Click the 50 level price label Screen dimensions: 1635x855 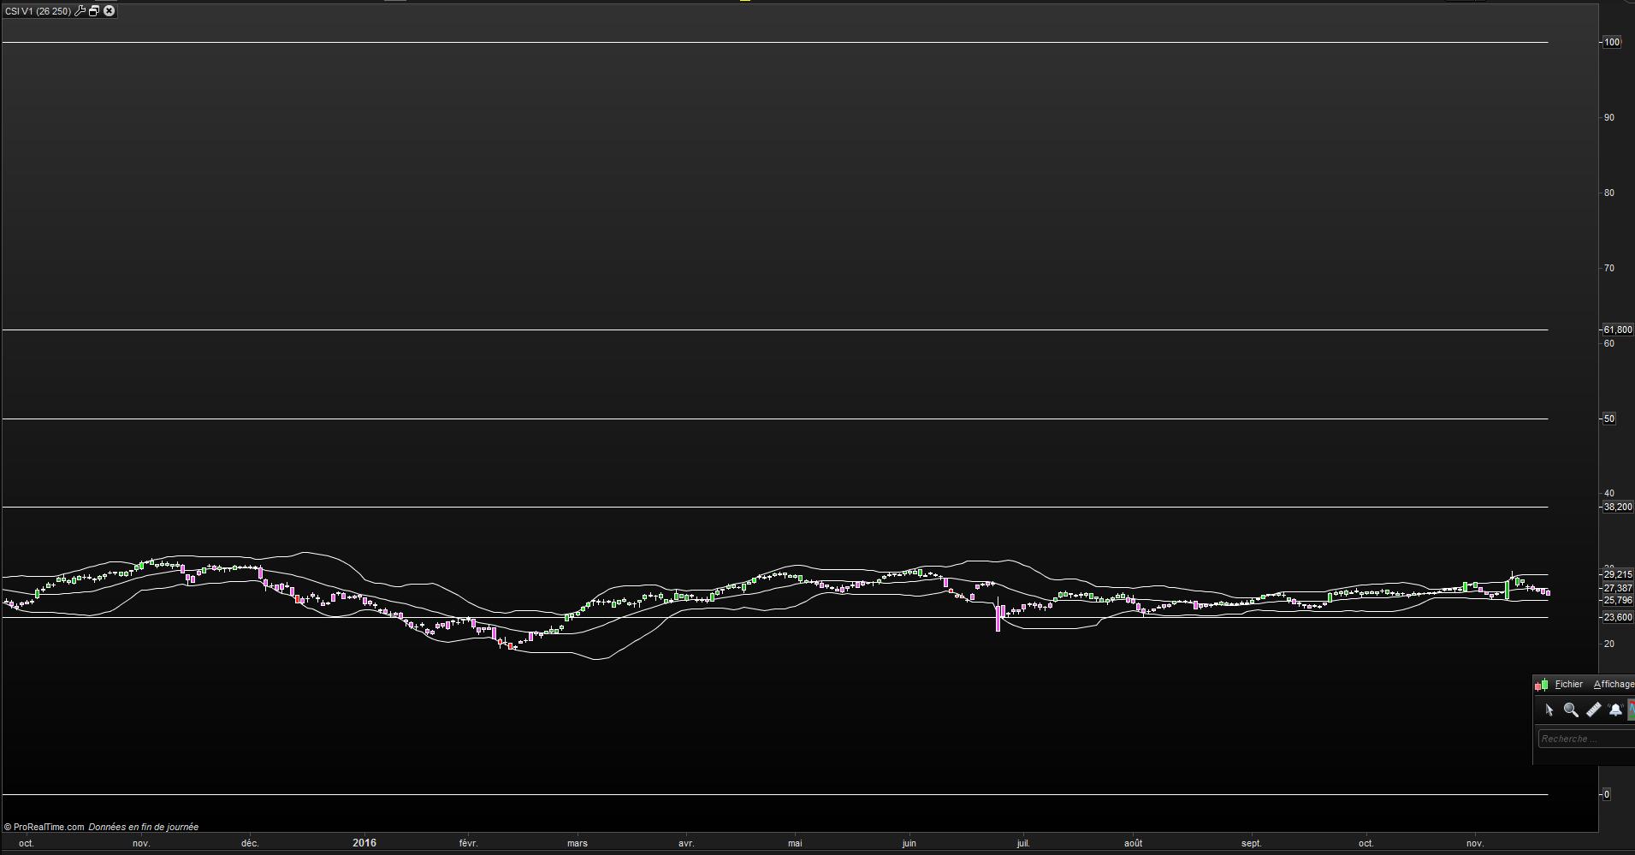click(x=1609, y=419)
